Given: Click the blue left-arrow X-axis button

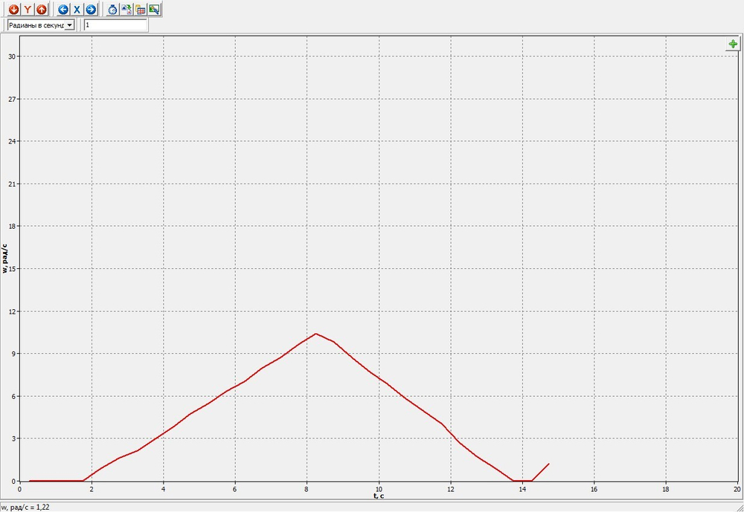Looking at the screenshot, I should tap(63, 9).
